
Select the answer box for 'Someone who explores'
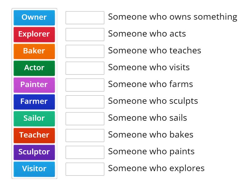tap(85, 169)
